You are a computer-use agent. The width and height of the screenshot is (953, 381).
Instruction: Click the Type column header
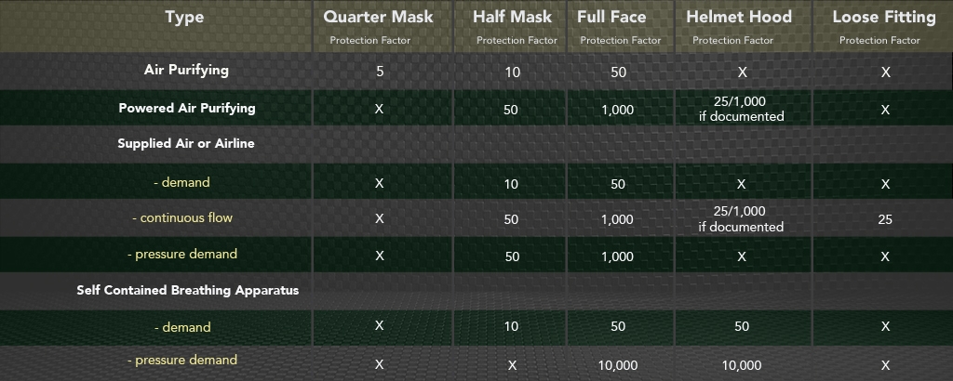coord(184,18)
